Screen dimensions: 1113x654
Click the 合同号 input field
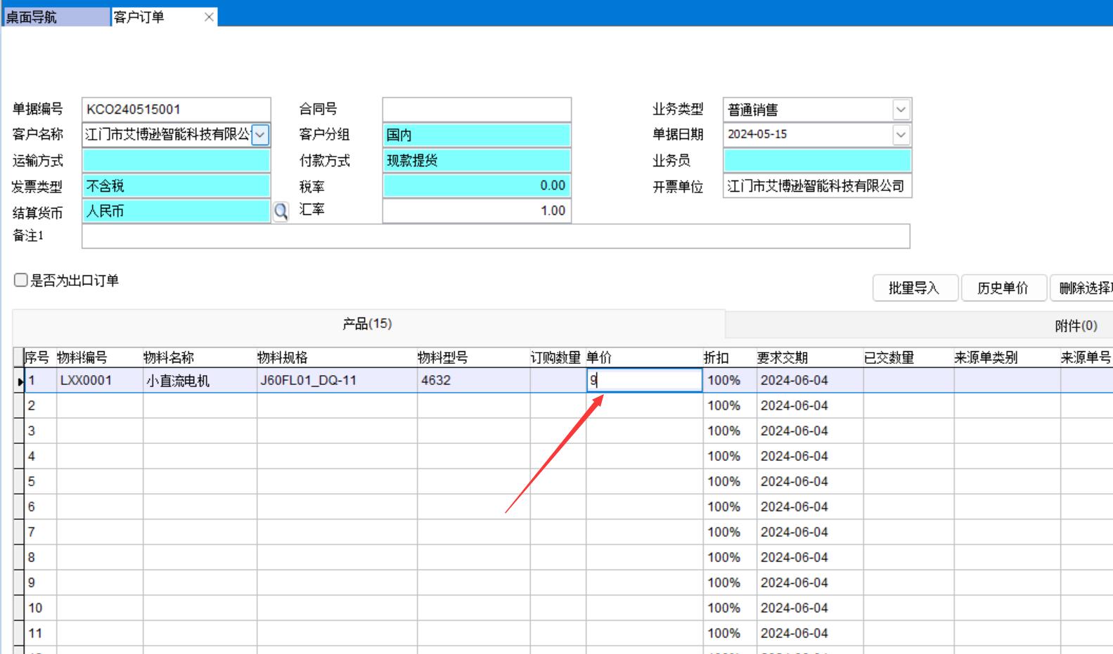[x=477, y=110]
